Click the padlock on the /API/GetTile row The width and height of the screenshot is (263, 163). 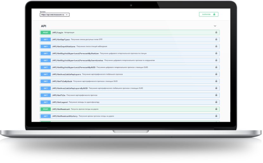tap(216, 95)
